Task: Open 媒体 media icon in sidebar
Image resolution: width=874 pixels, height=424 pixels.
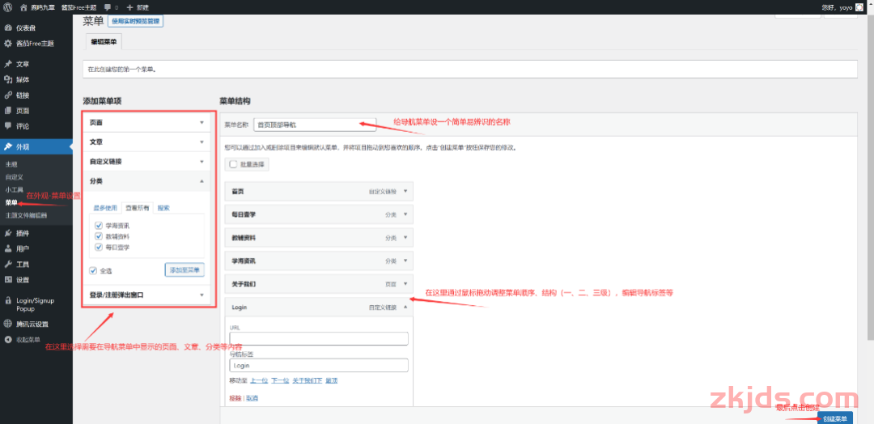Action: [8, 79]
